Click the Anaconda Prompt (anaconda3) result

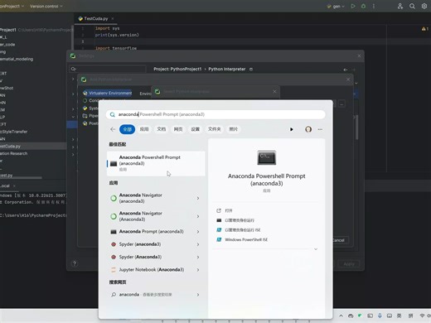151,232
